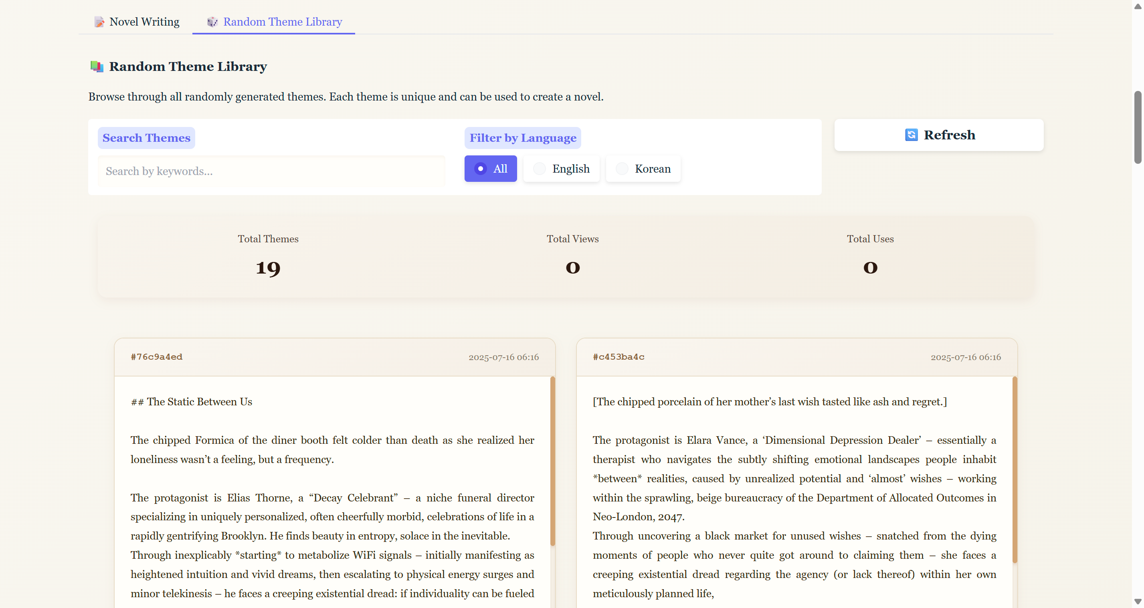Click theme ID #76c9a4ed

(156, 357)
